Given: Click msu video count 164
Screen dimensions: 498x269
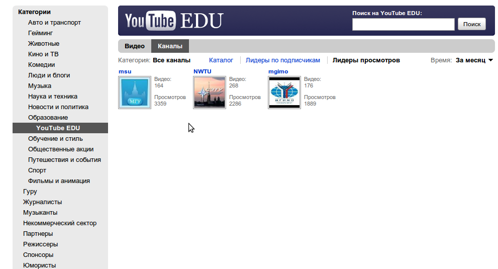Looking at the screenshot, I should [159, 85].
